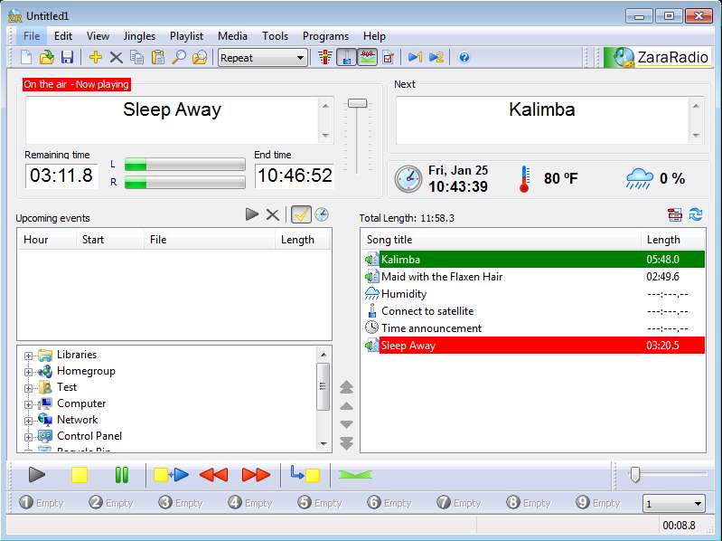The height and width of the screenshot is (541, 722).
Task: Click the jingle 1 Empty button
Action: coord(42,503)
